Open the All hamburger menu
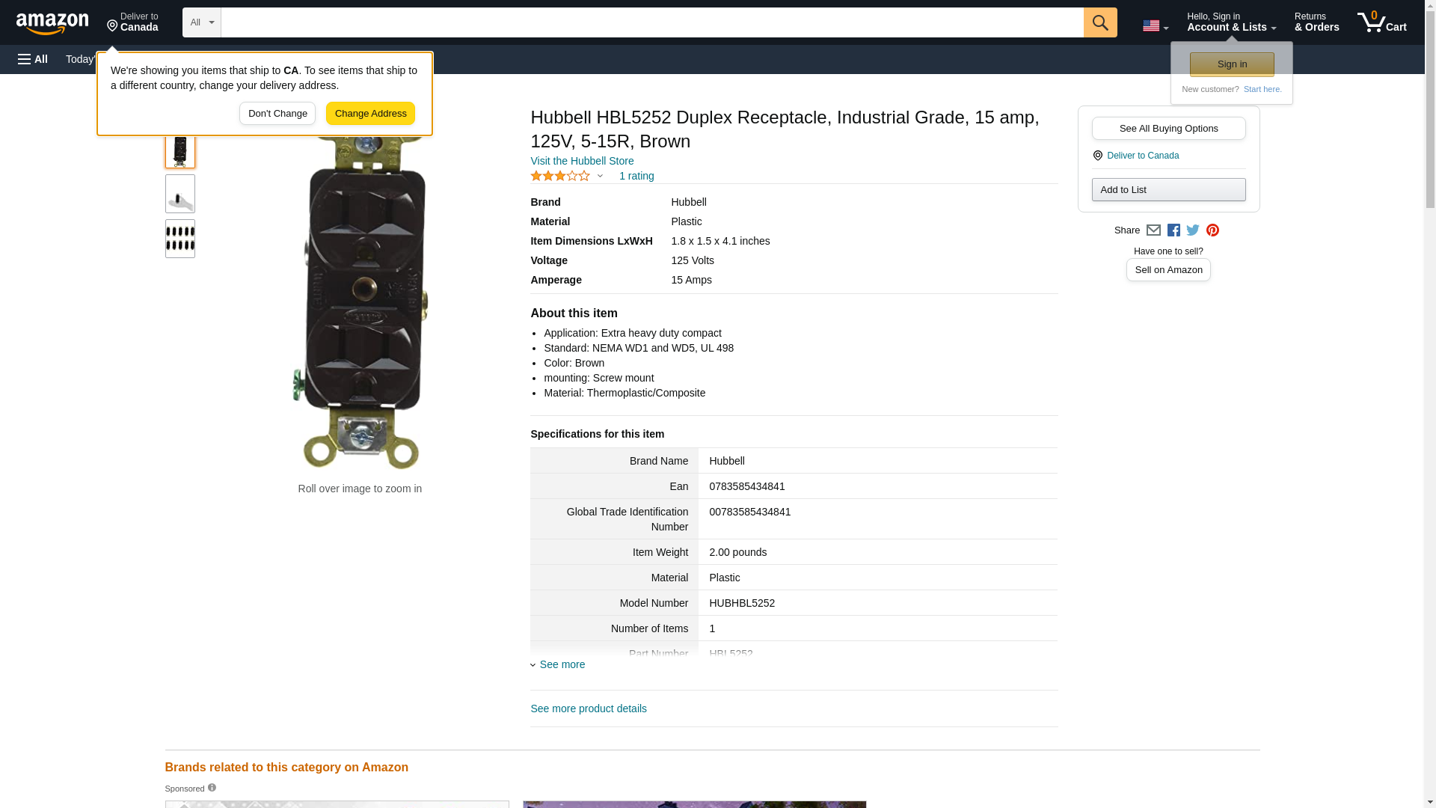The width and height of the screenshot is (1436, 808). [33, 59]
